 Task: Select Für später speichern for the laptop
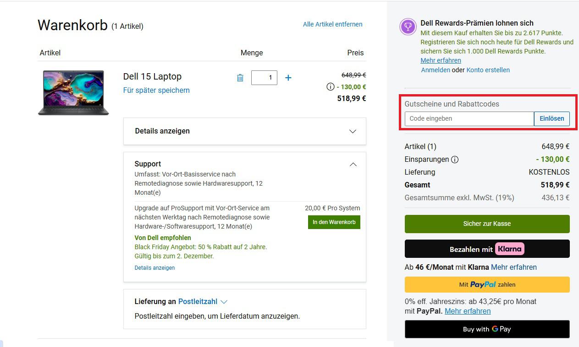click(x=156, y=90)
